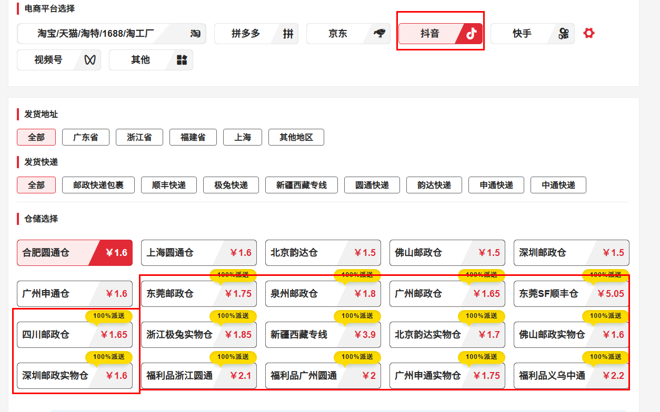Open the red gear settings icon
Screen dimensions: 660x412
tap(589, 33)
